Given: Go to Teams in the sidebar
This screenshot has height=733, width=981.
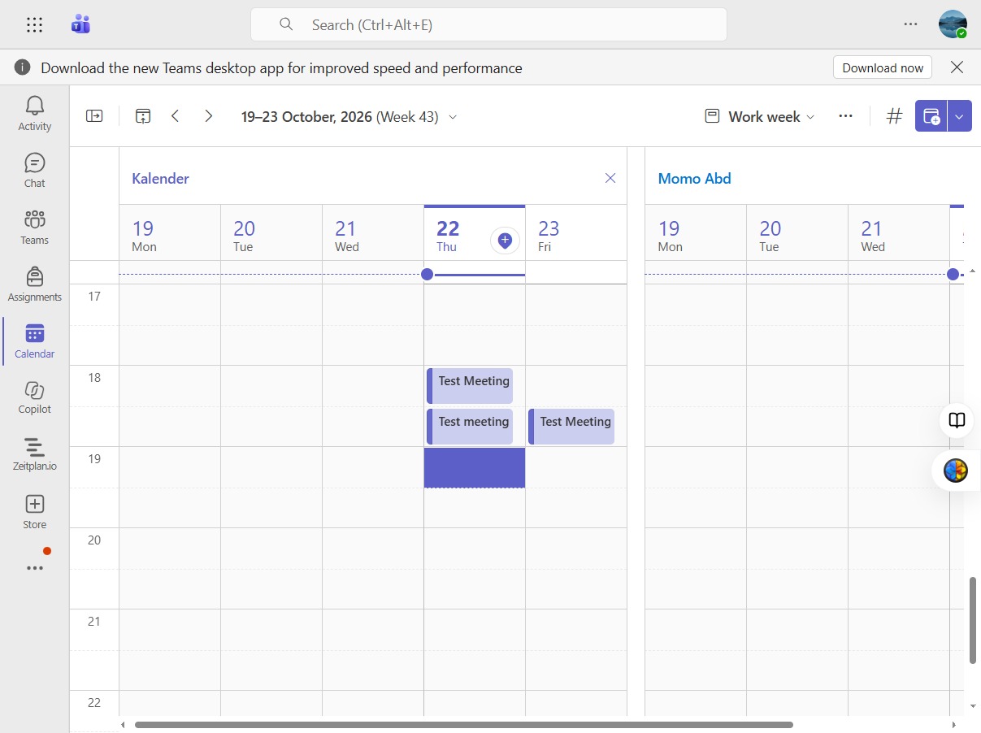Looking at the screenshot, I should pos(35,227).
